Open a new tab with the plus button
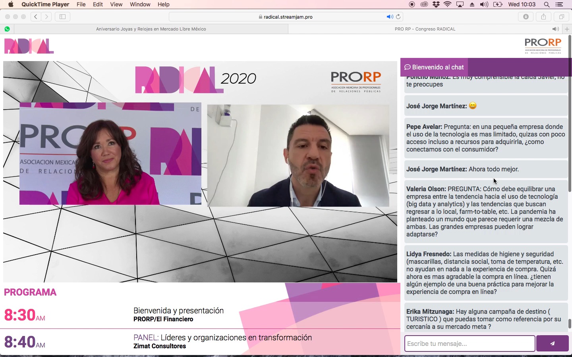 click(567, 29)
